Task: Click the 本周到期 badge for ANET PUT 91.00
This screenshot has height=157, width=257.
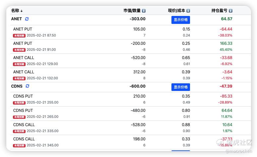Action: pyautogui.click(x=19, y=50)
